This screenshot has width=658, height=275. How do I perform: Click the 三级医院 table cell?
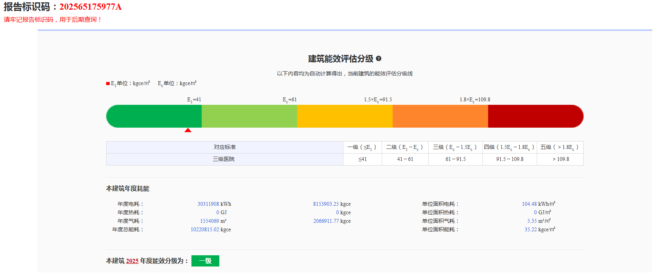point(225,159)
